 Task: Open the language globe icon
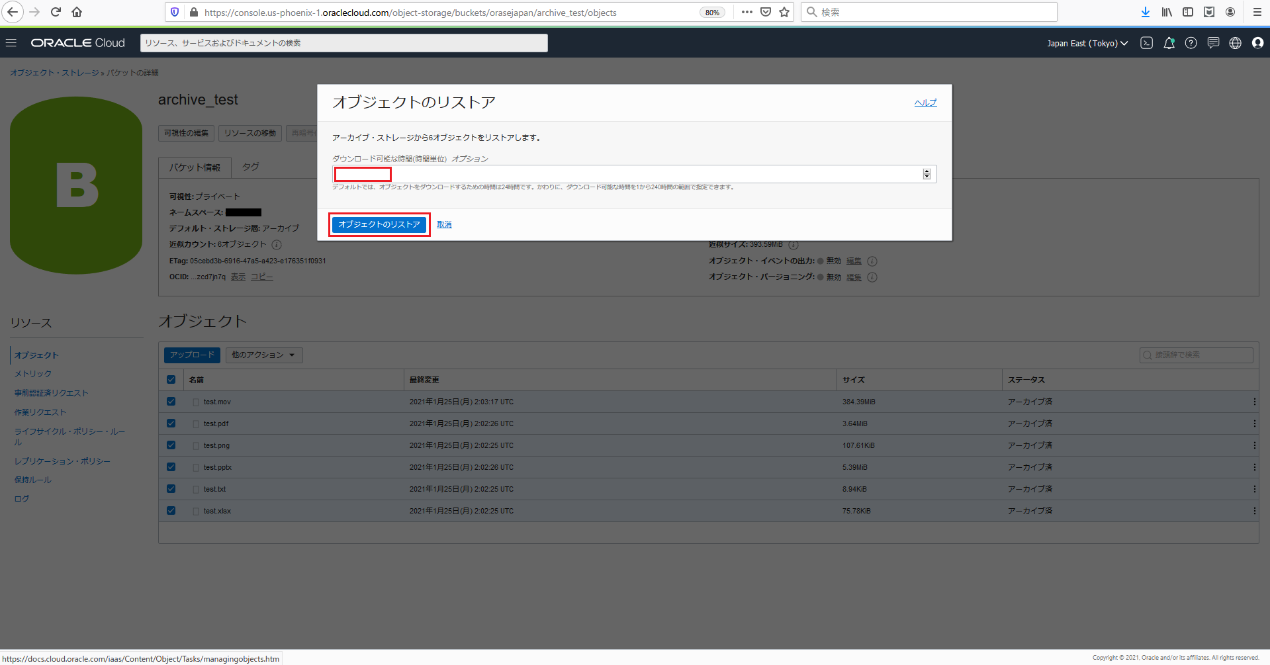(1235, 43)
